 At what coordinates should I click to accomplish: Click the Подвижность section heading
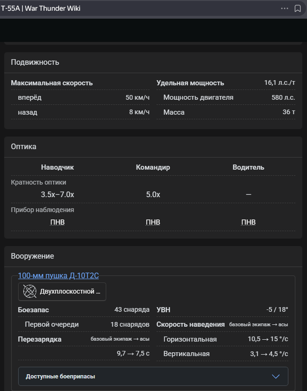tap(35, 62)
